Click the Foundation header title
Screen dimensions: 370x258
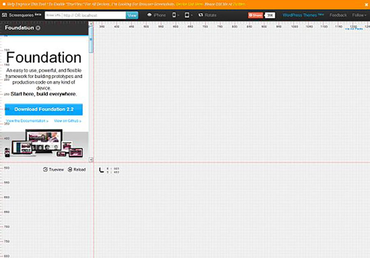(x=19, y=28)
